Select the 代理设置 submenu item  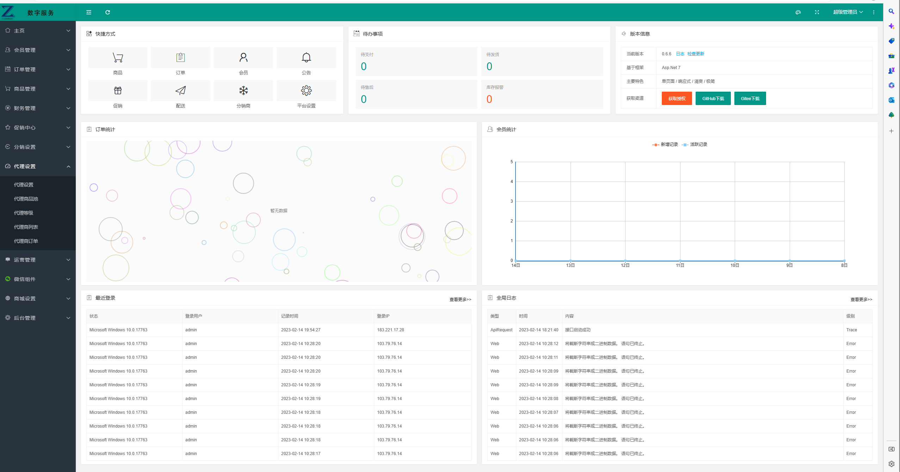(38, 185)
